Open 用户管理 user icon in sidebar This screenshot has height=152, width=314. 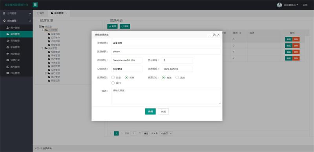tap(8, 28)
